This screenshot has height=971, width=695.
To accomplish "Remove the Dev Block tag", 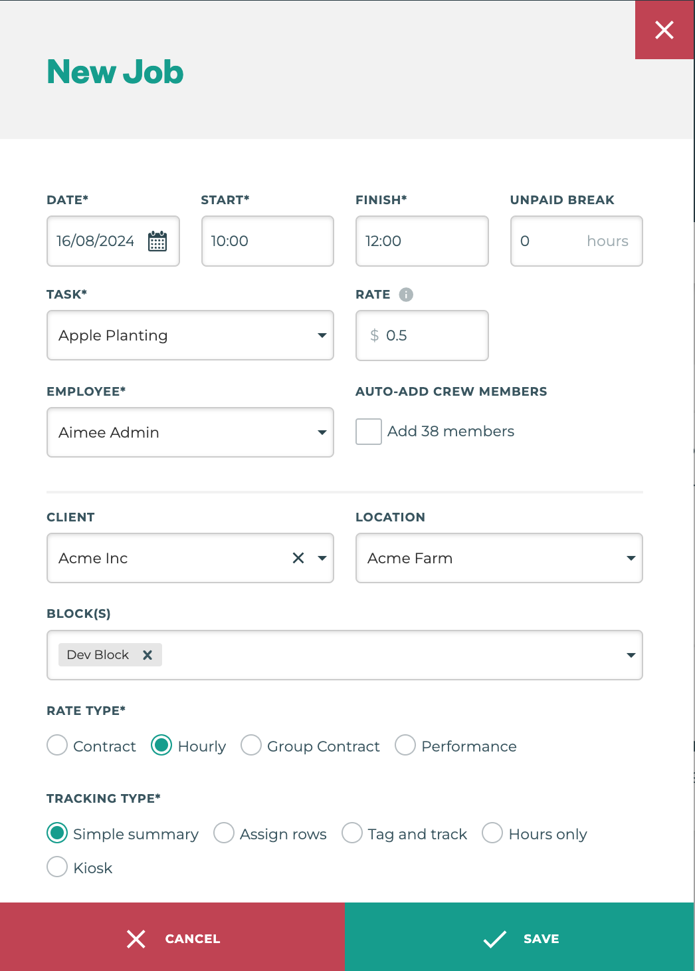I will [x=148, y=655].
